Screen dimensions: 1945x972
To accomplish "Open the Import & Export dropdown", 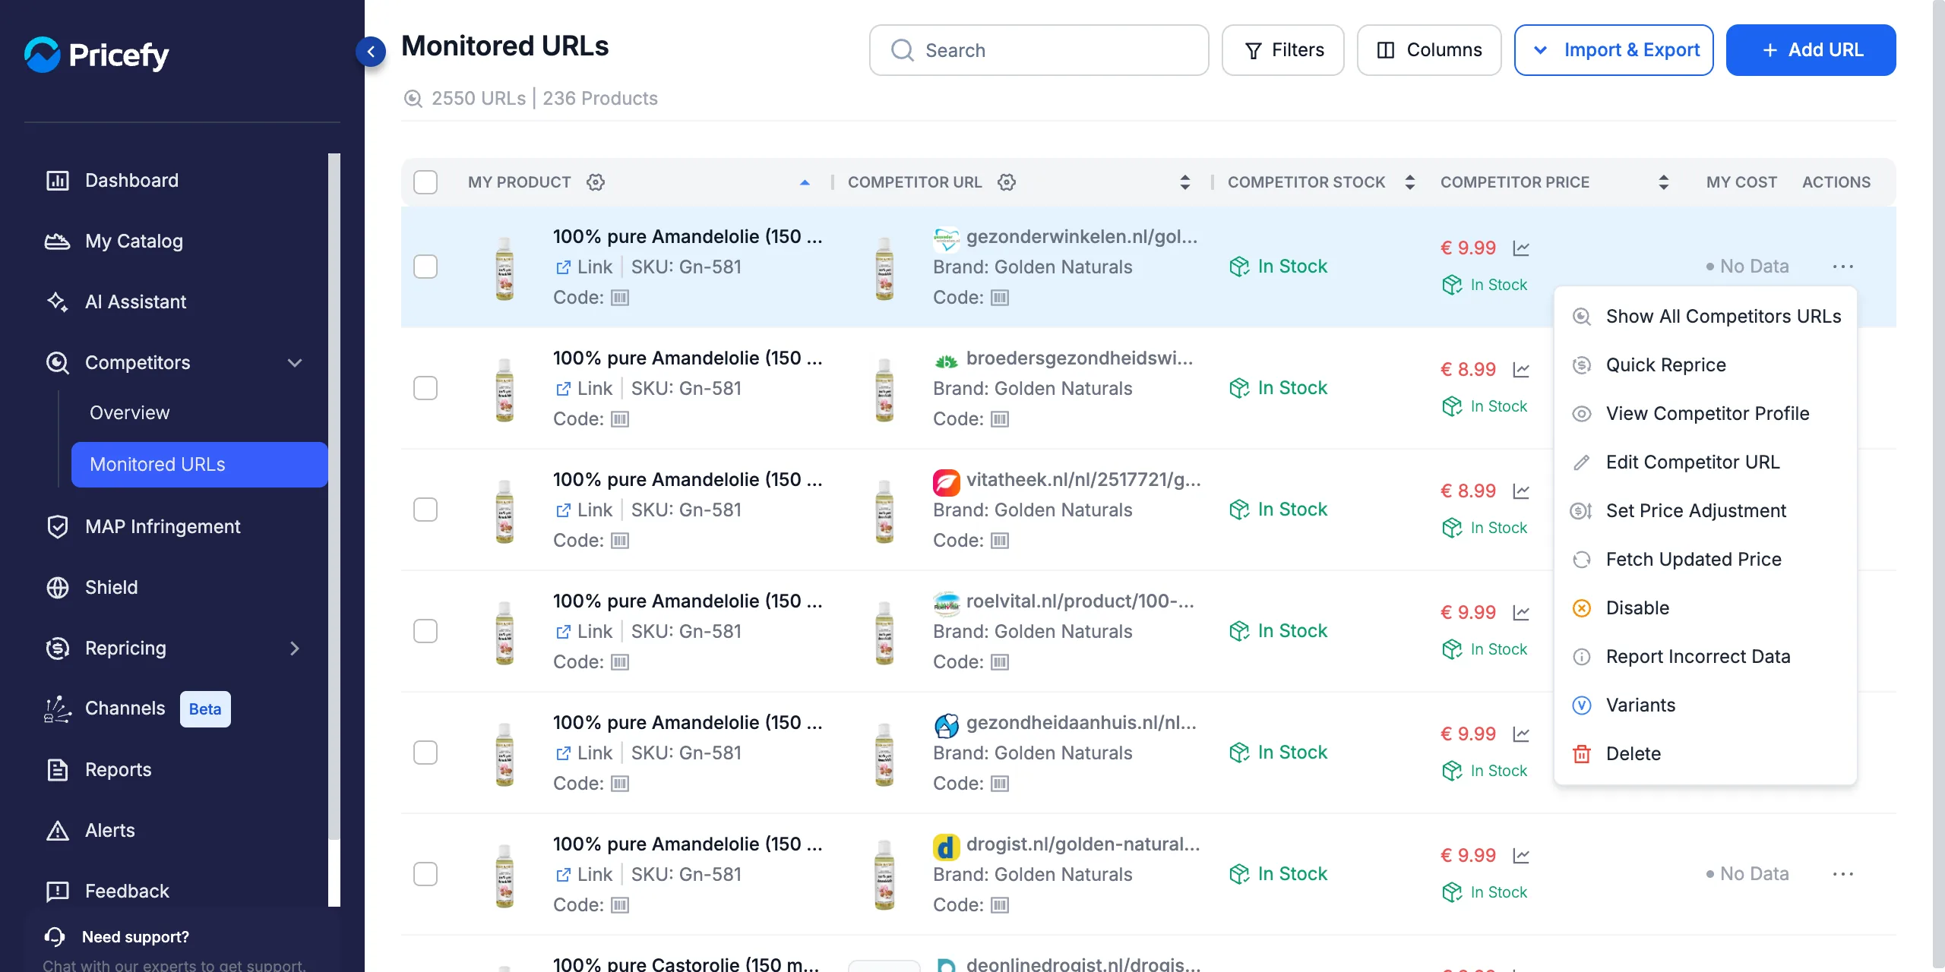I will (x=1614, y=50).
